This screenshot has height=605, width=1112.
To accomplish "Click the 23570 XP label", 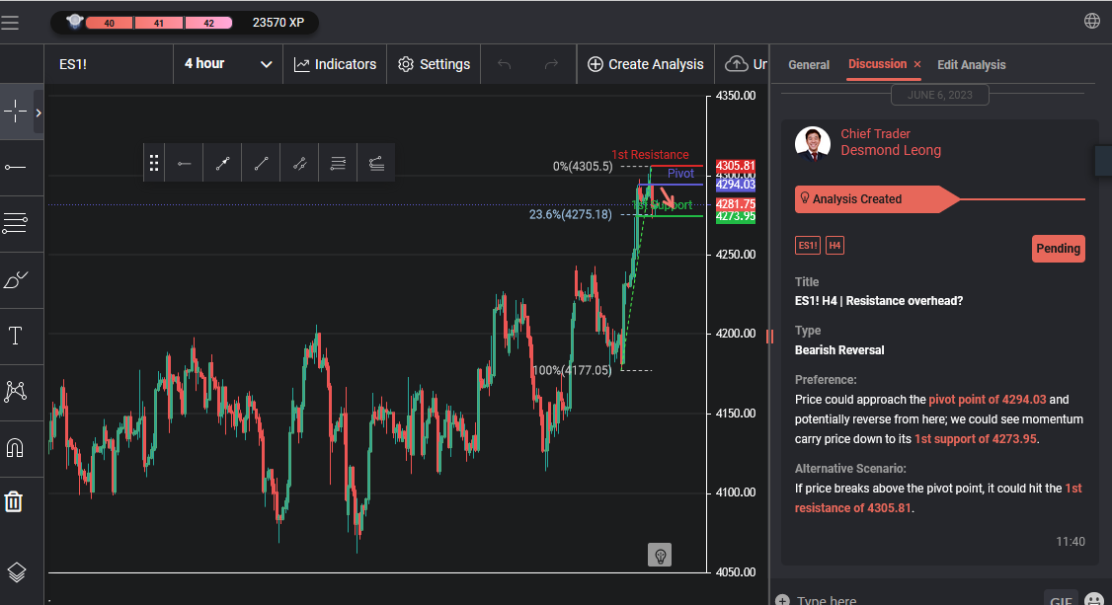I will click(x=278, y=23).
